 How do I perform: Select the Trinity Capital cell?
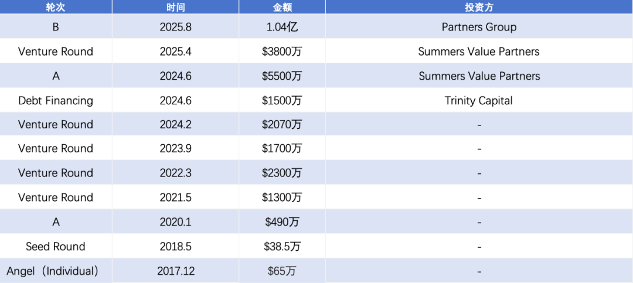click(x=479, y=100)
